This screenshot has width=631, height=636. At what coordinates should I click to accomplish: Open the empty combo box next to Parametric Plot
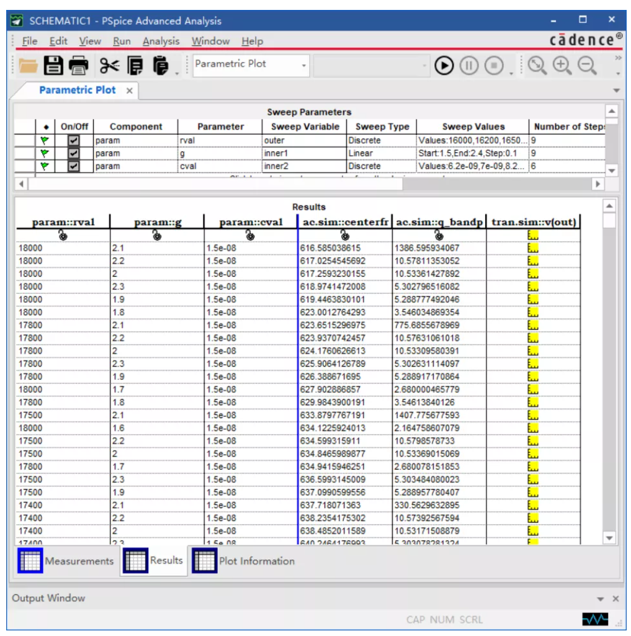(x=370, y=65)
